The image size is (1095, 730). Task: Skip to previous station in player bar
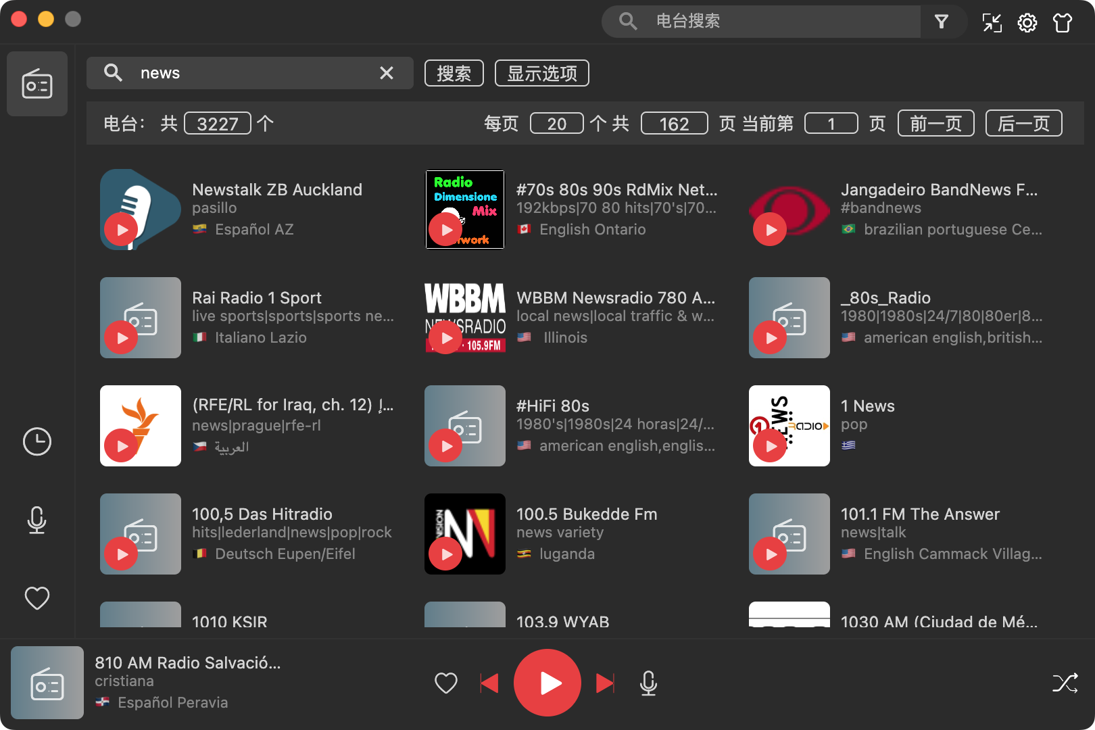pos(489,683)
